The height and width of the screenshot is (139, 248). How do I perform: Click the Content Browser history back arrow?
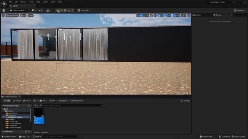pos(34,101)
